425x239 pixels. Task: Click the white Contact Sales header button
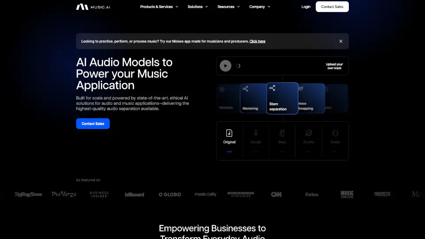[332, 7]
